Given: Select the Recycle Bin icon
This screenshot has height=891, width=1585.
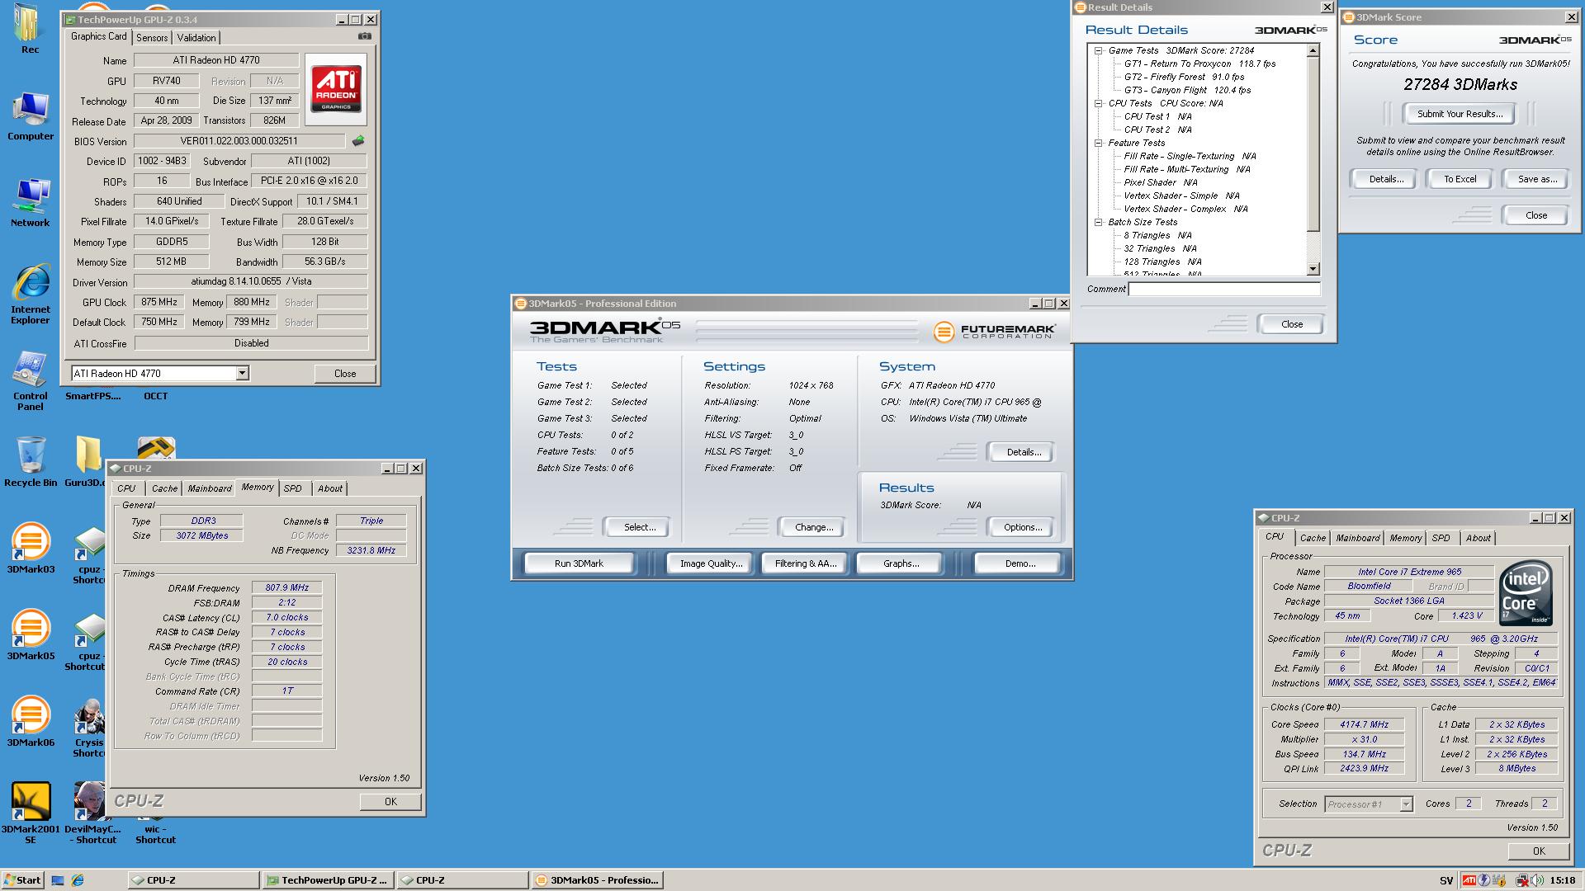Looking at the screenshot, I should tap(31, 462).
